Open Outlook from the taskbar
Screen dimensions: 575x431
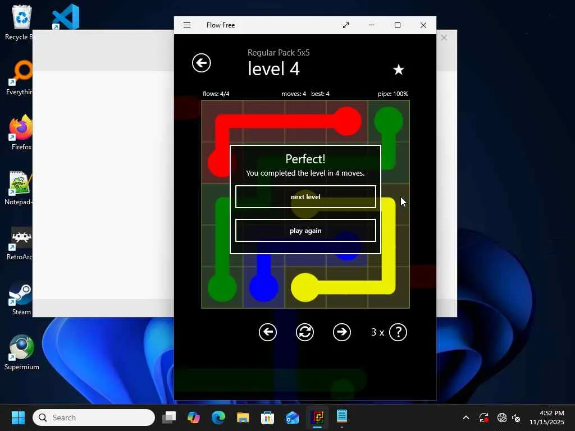[292, 418]
